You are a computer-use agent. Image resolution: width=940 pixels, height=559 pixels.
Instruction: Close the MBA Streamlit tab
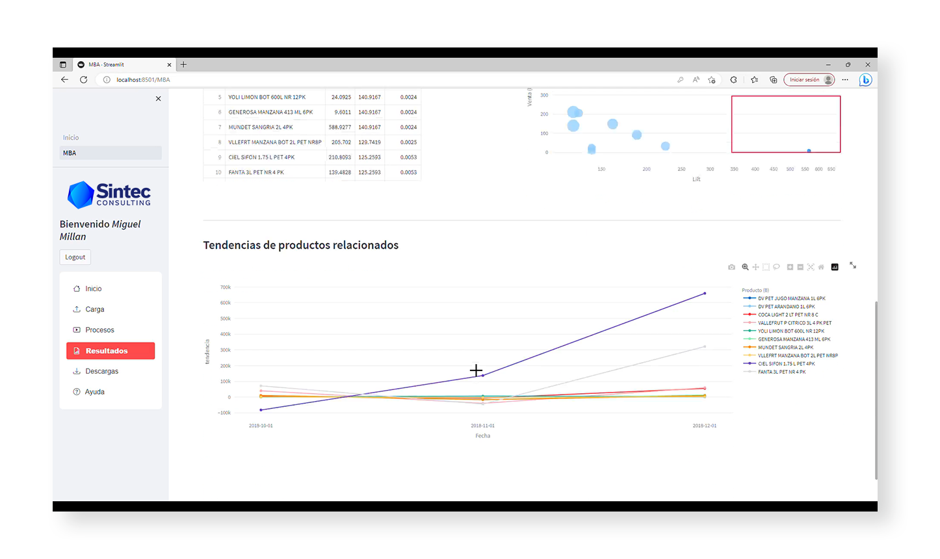pos(170,64)
